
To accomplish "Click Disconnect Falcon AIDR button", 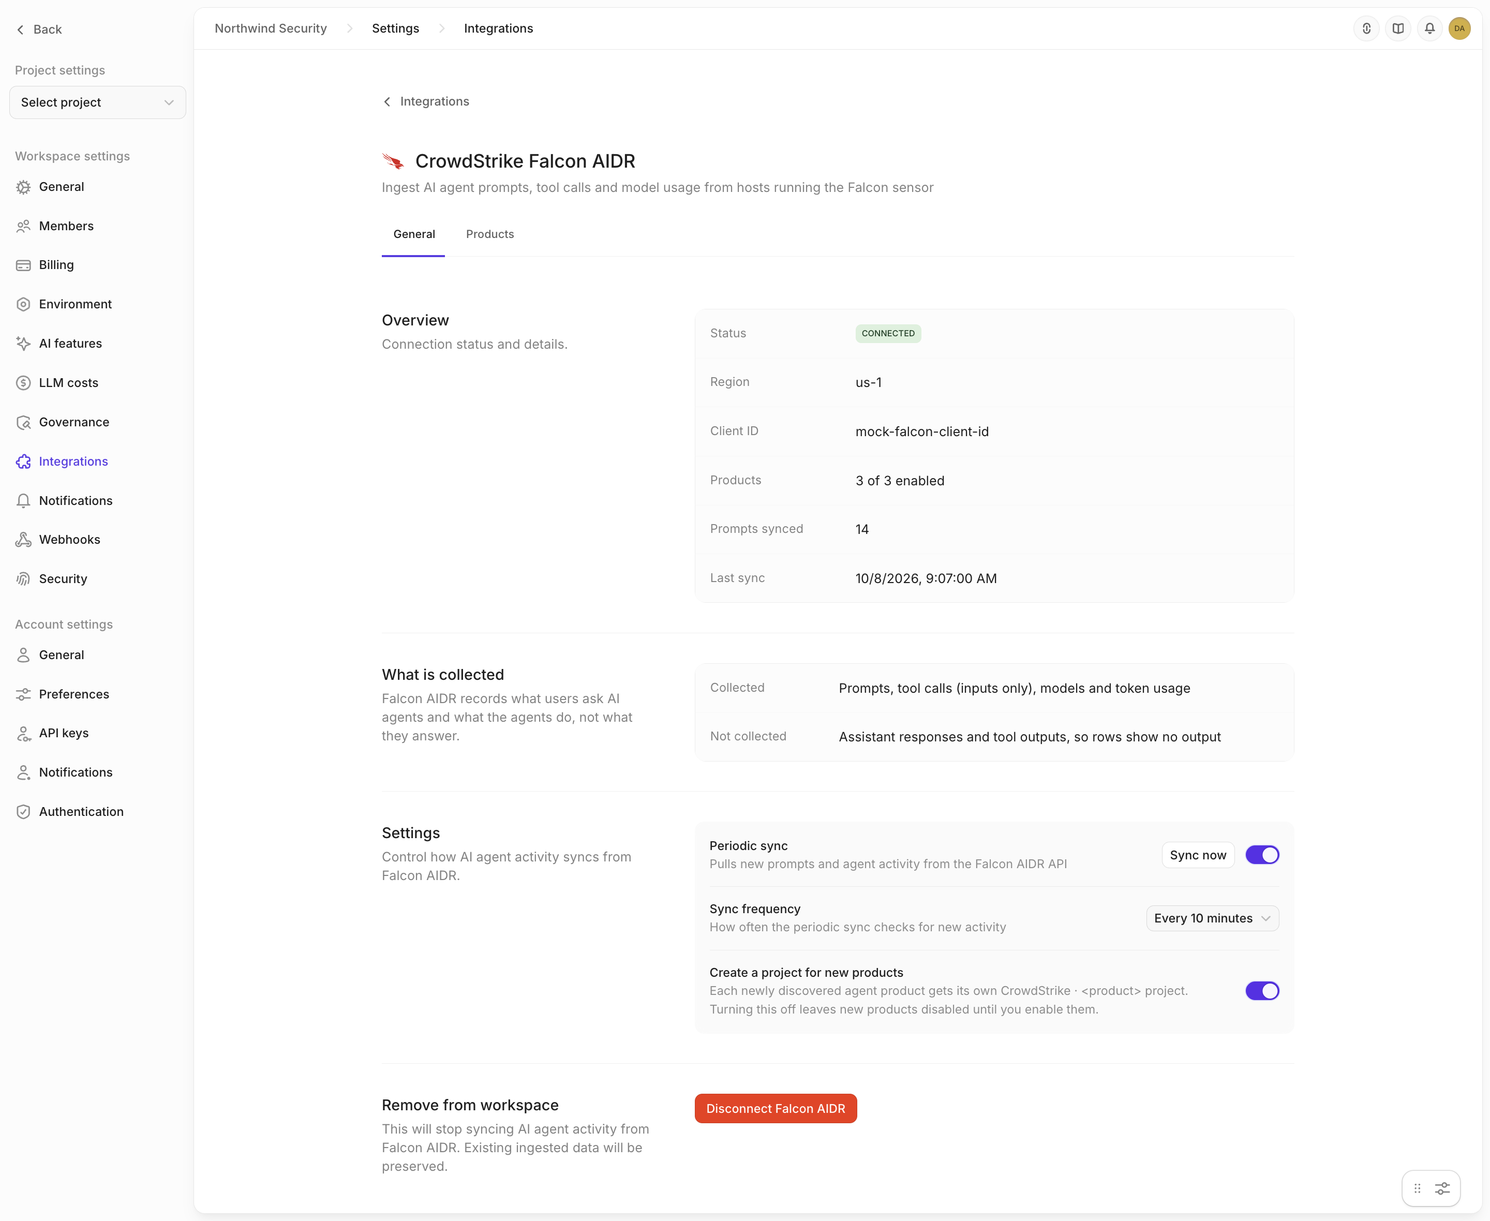I will point(776,1108).
